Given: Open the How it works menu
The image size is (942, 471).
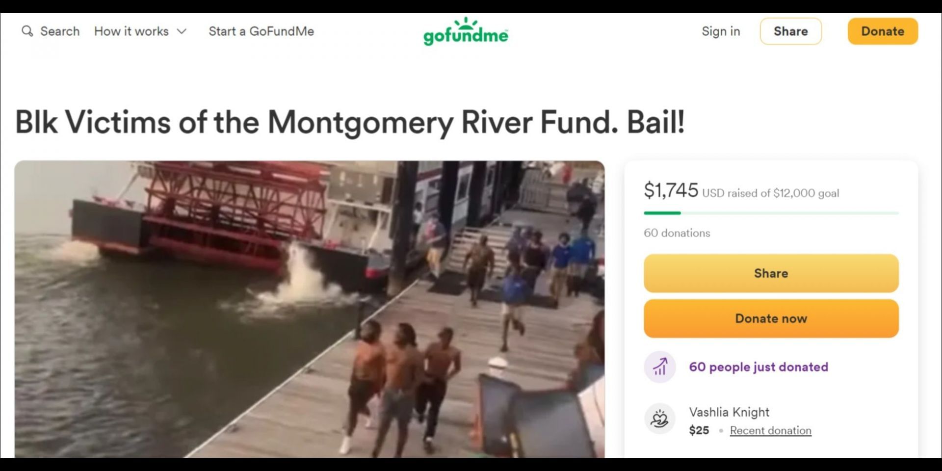Looking at the screenshot, I should tap(140, 31).
